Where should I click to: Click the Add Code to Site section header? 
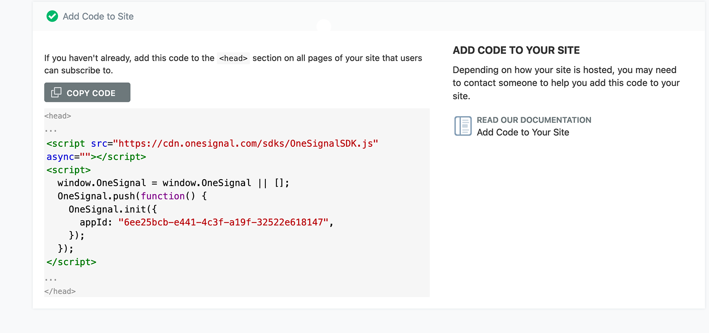tap(98, 16)
